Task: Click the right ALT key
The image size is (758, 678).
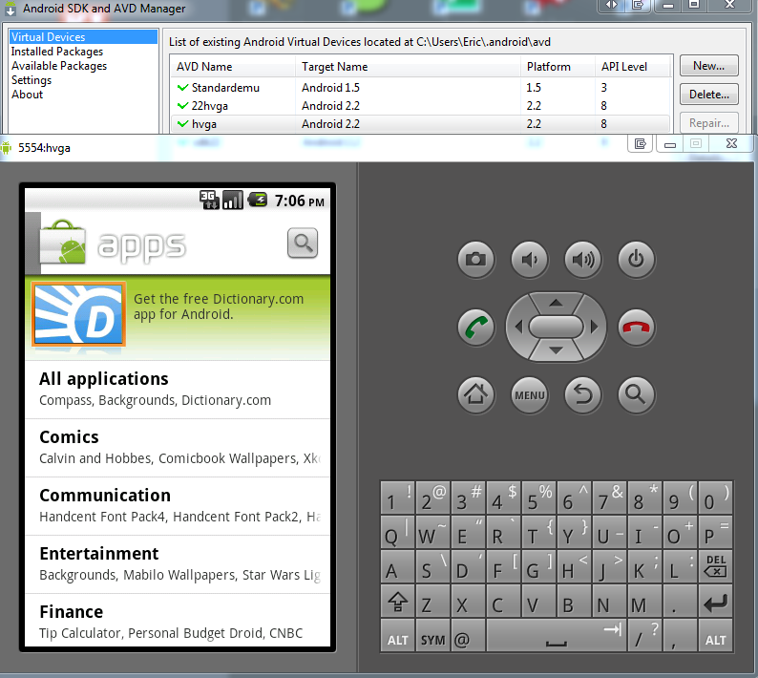Action: (715, 636)
